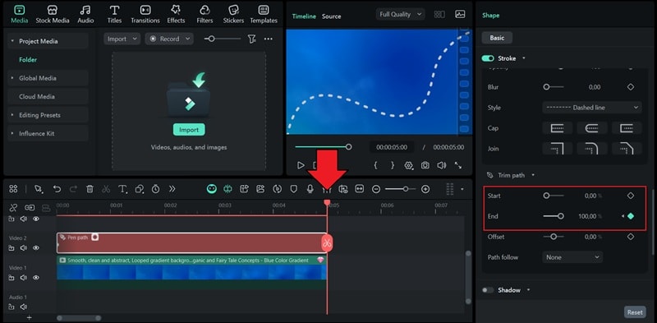
Task: Click the Select arrow tool
Action: coord(39,189)
